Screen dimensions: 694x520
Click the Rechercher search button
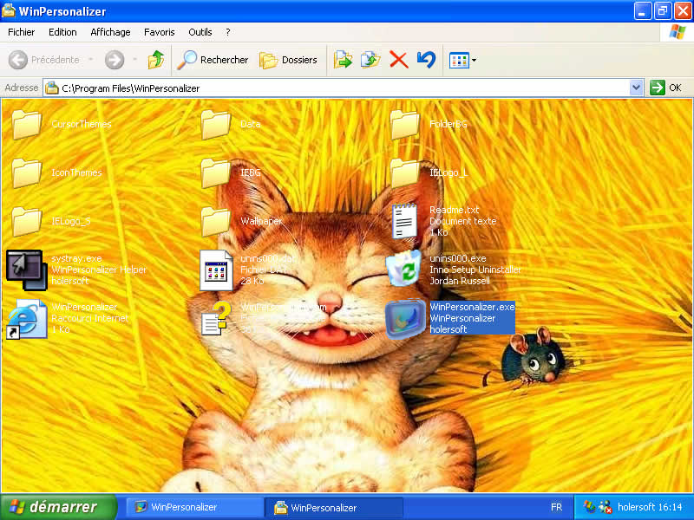click(213, 60)
